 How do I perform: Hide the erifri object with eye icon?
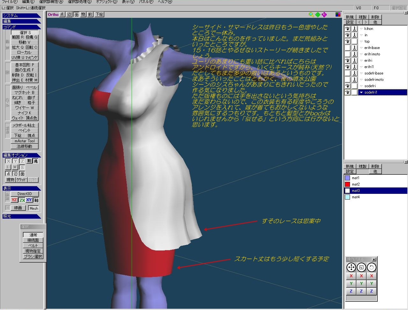coord(347,60)
